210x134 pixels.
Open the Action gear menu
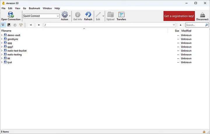point(64,16)
